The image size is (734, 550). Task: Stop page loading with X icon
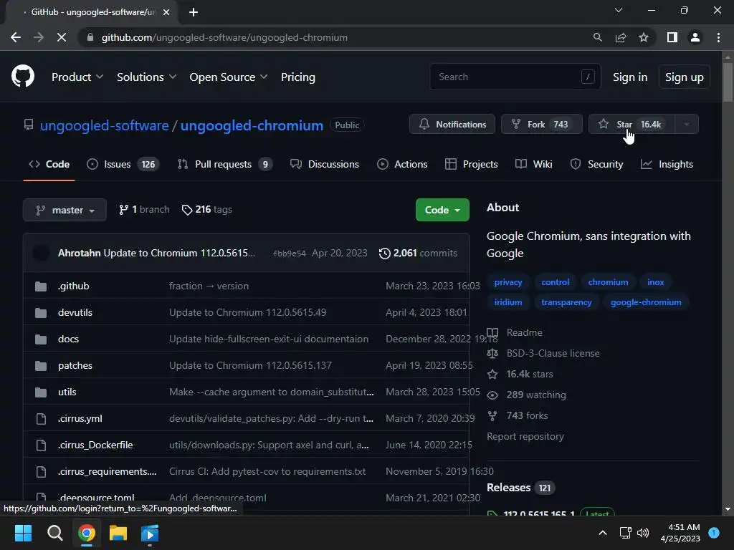pyautogui.click(x=62, y=37)
